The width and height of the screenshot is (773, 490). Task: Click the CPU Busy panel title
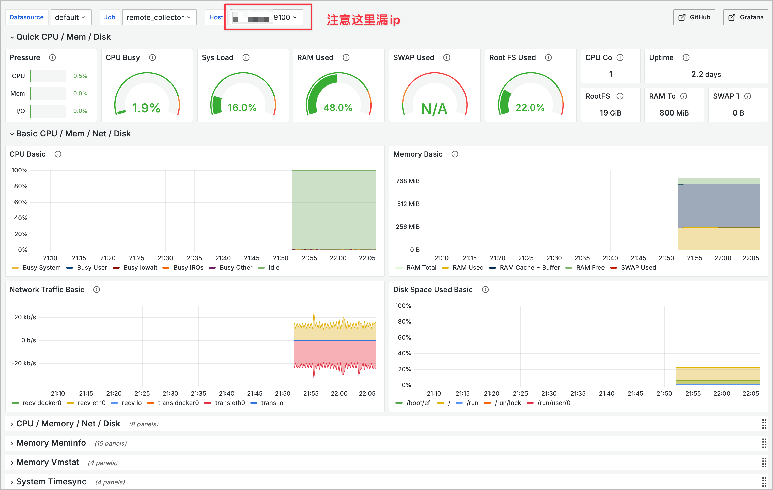(123, 57)
